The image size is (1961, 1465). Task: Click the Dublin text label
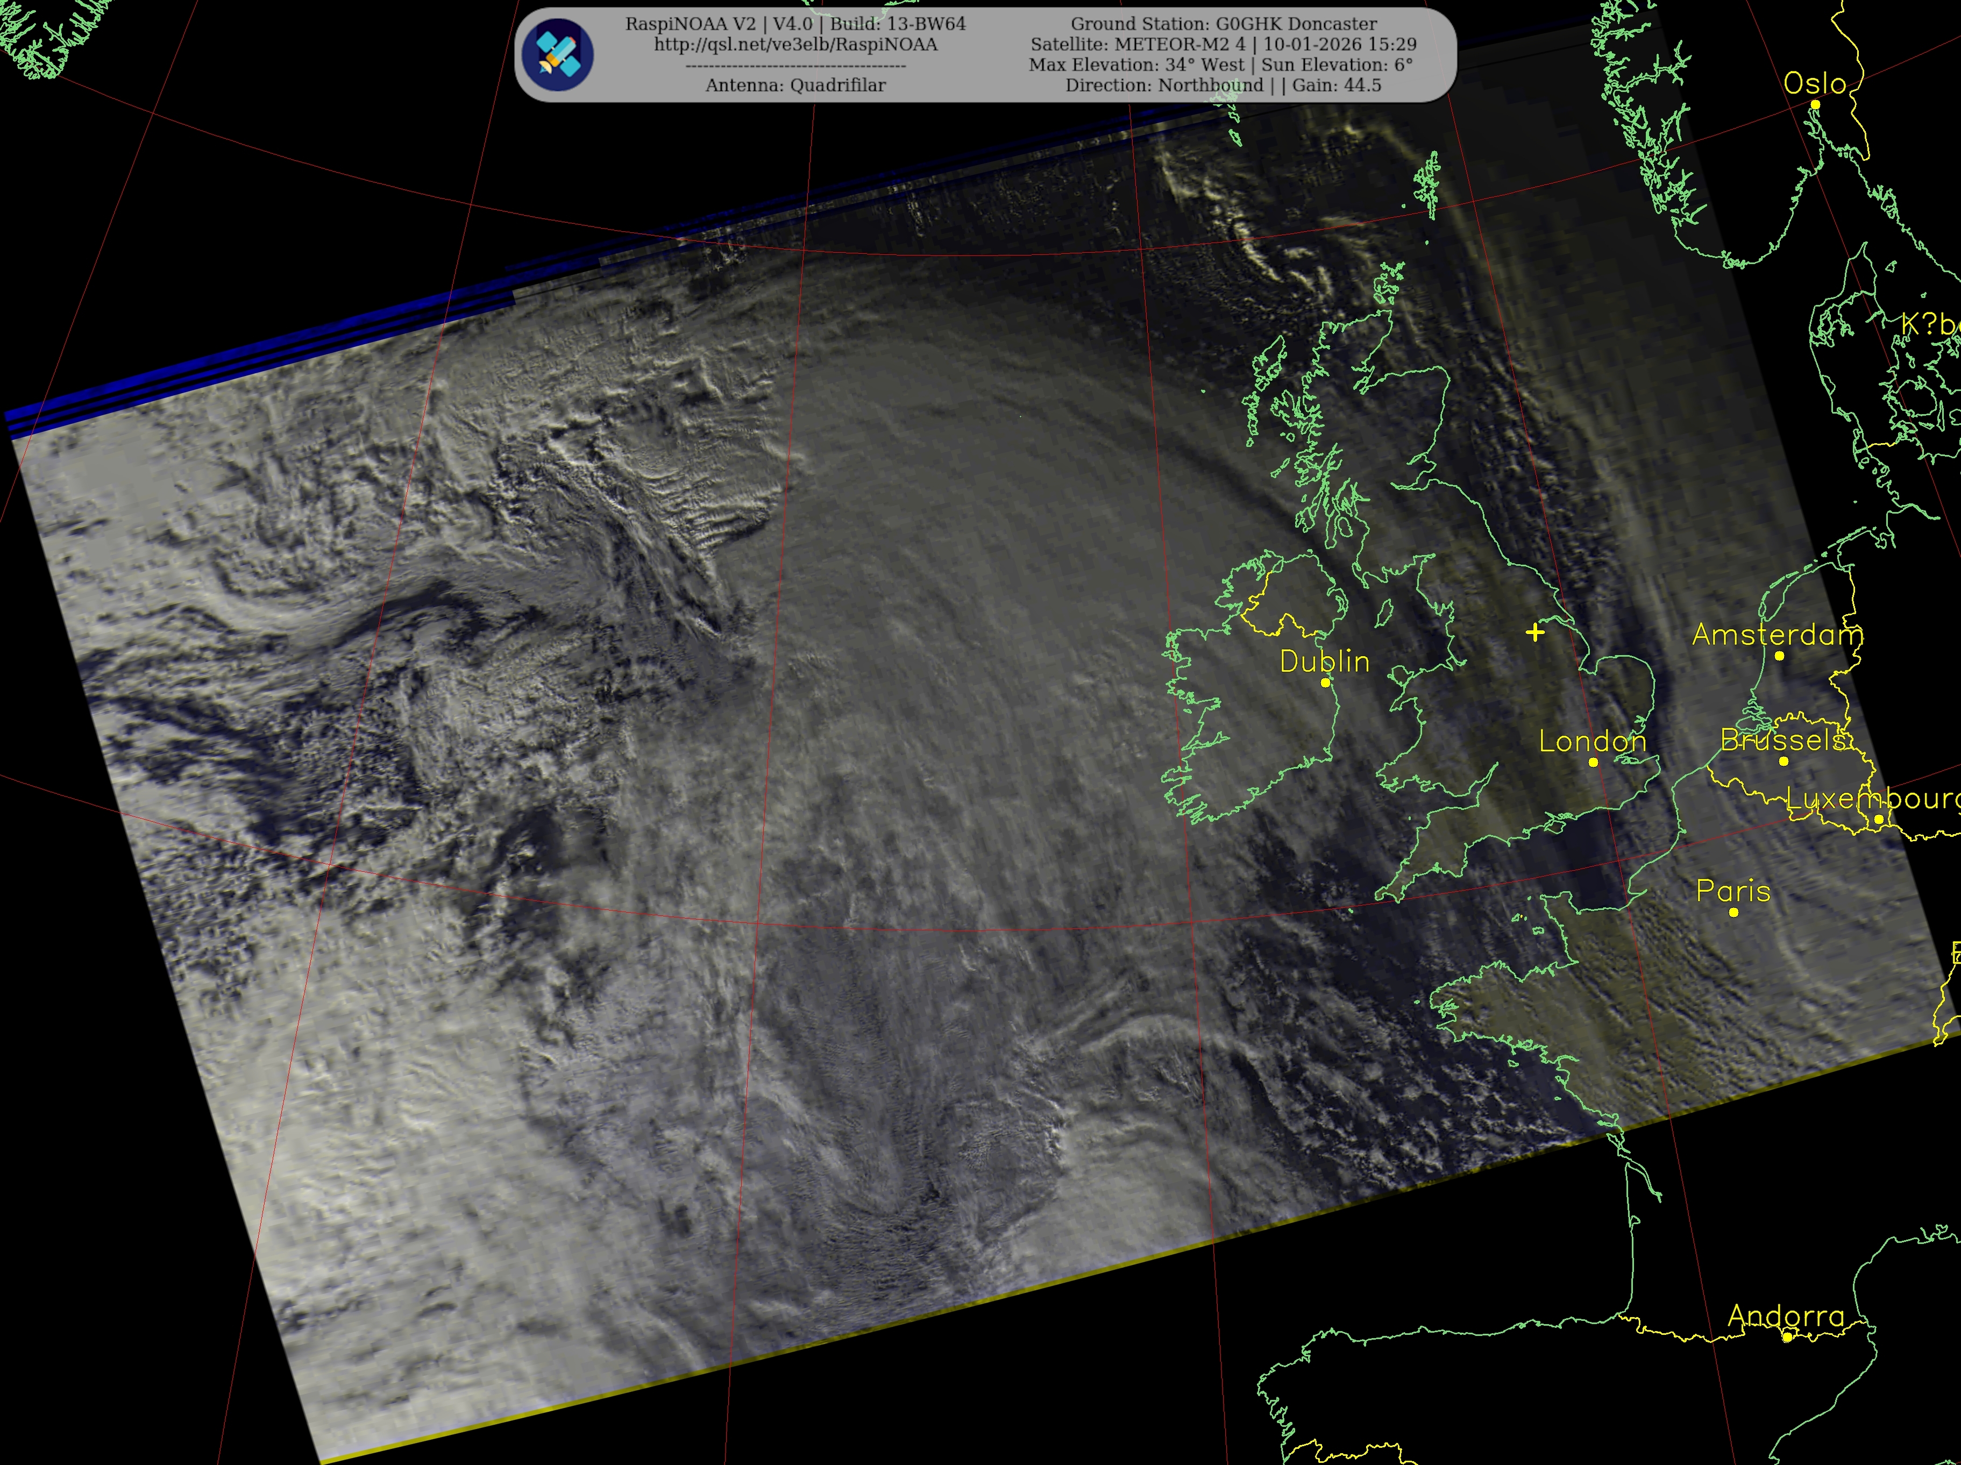click(1325, 661)
